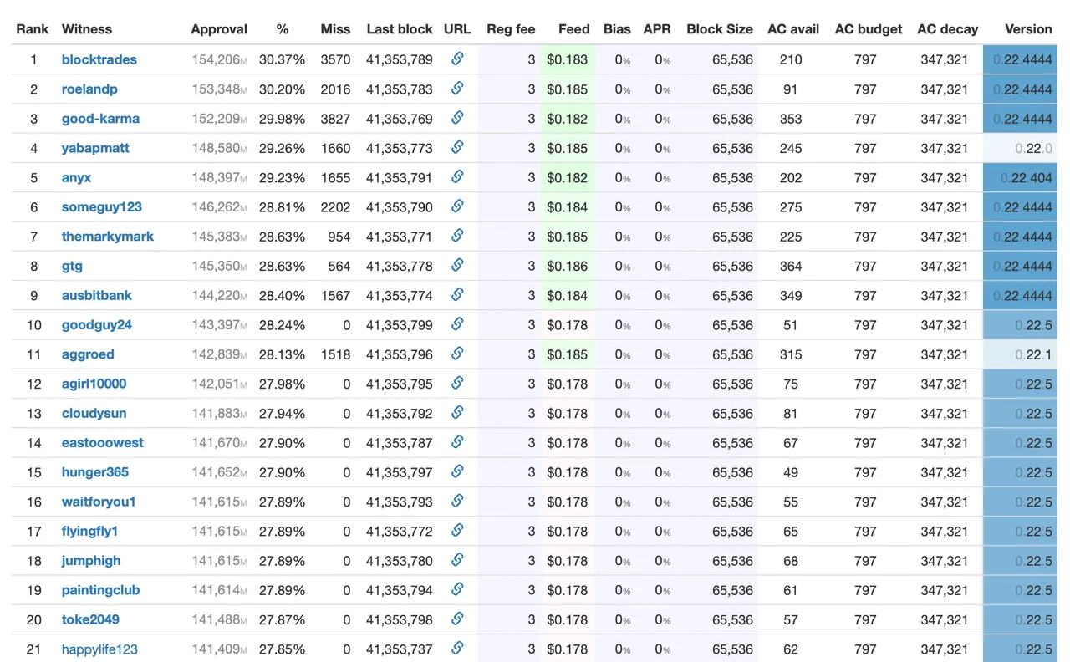Viewport: 1070px width, 662px height.
Task: Open cloudysun's URL link icon
Action: [457, 412]
